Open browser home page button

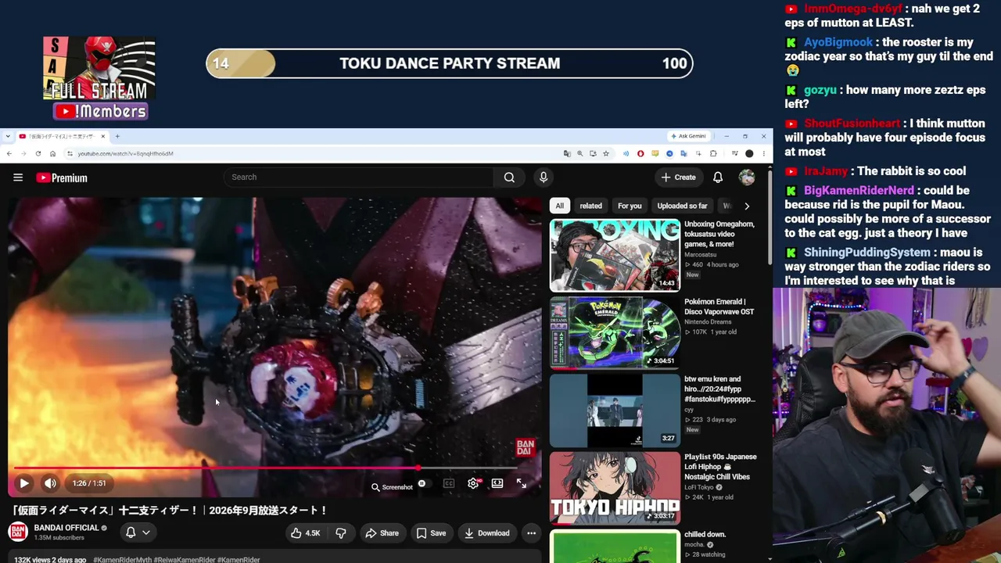tap(52, 153)
